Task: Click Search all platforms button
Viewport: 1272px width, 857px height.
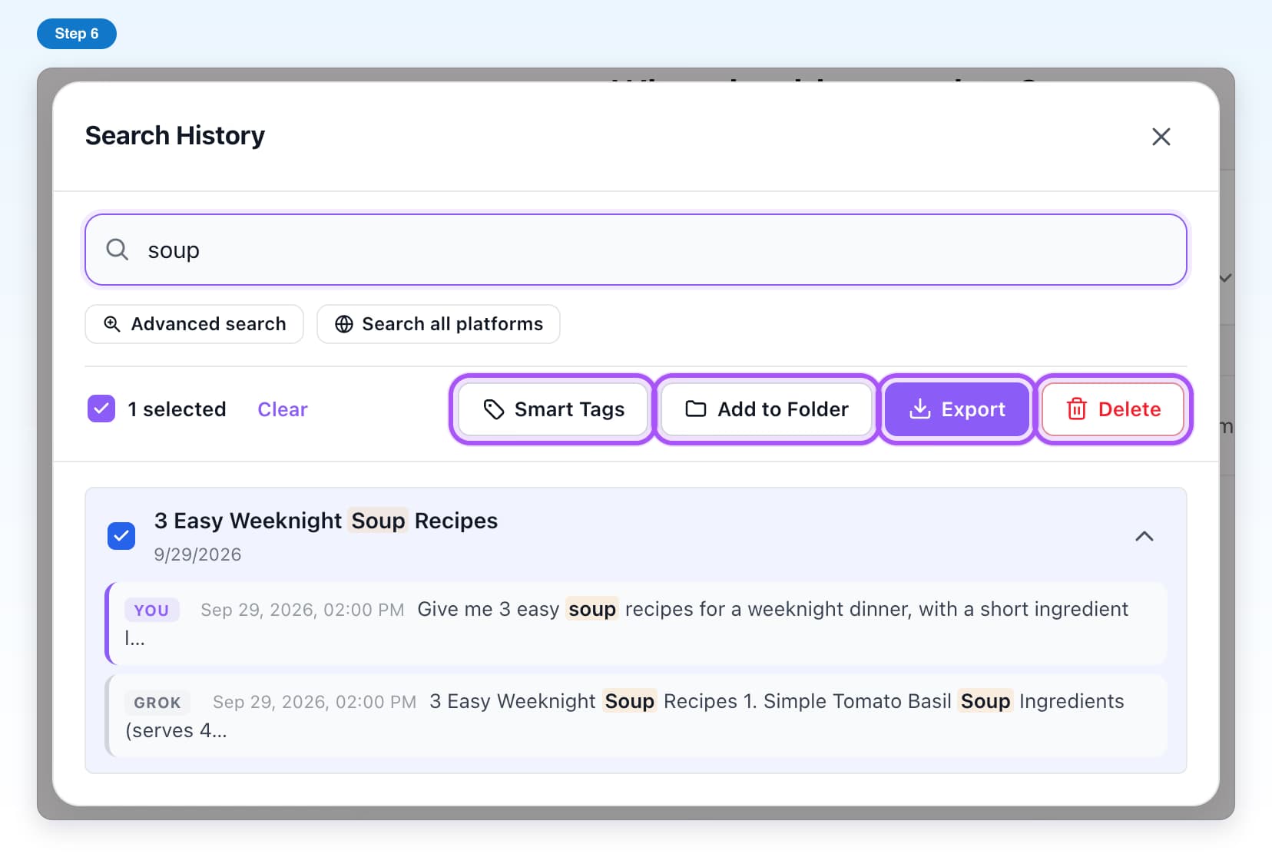Action: point(439,324)
